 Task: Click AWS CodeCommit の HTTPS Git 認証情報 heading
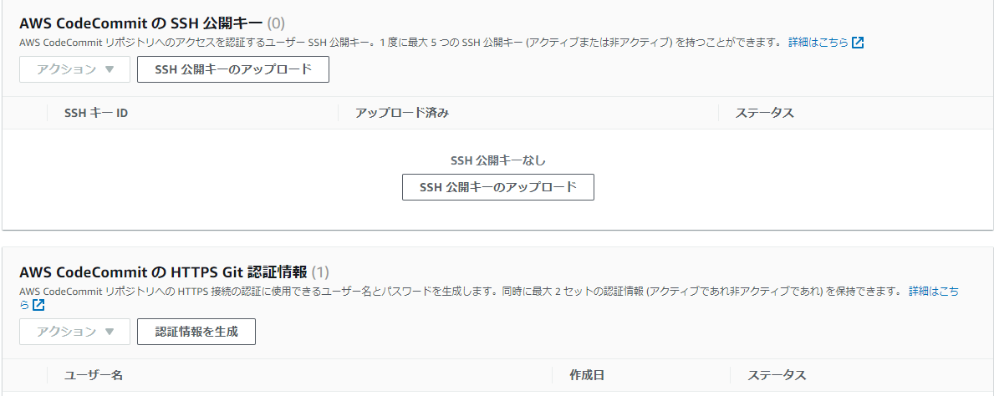[x=163, y=272]
